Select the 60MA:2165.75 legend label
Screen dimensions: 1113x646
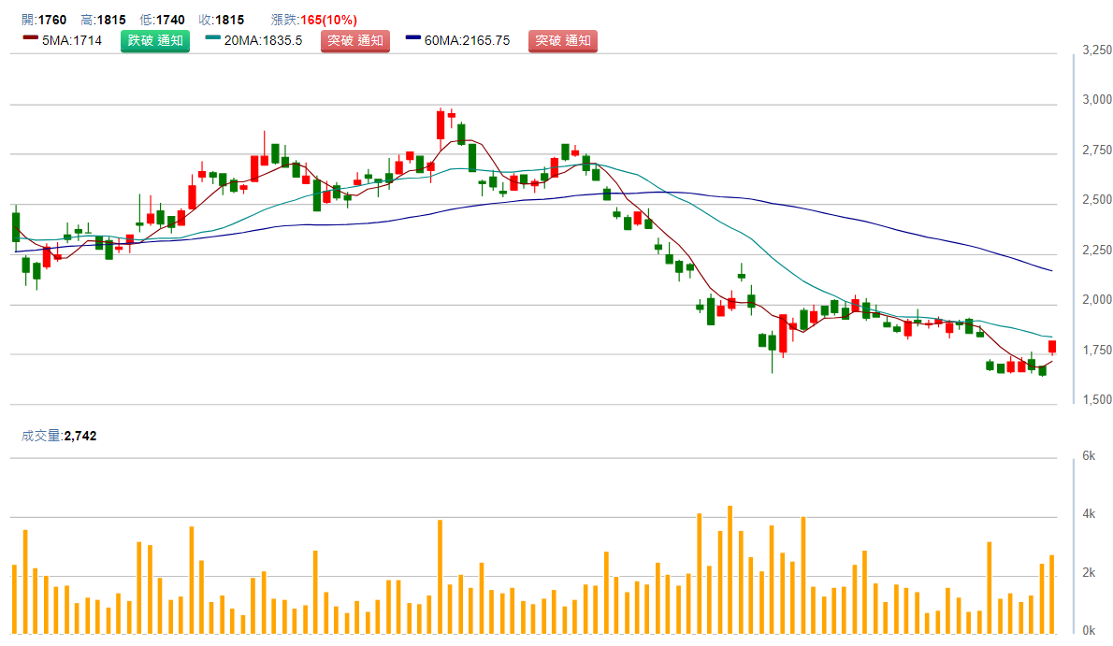[467, 41]
